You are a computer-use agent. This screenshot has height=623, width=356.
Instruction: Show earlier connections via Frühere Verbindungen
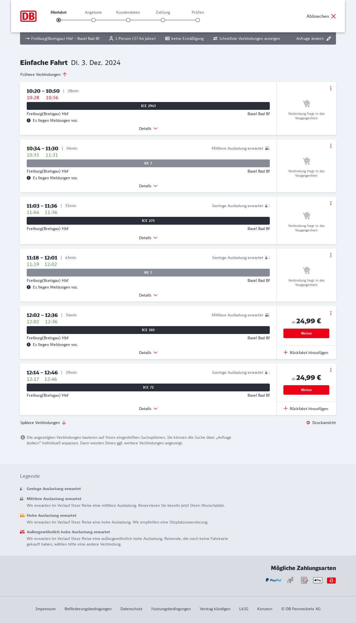point(44,74)
